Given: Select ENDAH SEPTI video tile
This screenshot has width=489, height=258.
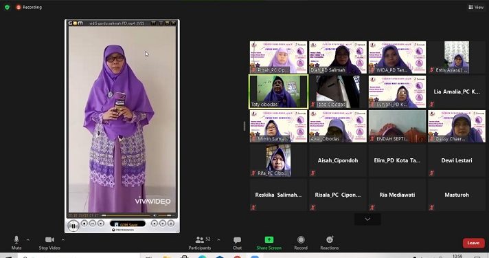Looking at the screenshot, I should click(397, 126).
